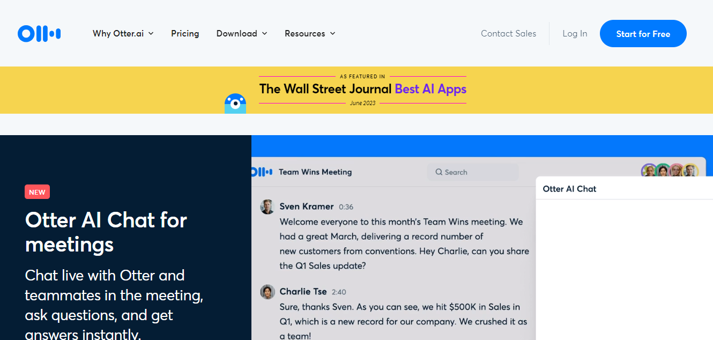Click the Start for Free button
Viewport: 713px width, 340px height.
pos(643,34)
